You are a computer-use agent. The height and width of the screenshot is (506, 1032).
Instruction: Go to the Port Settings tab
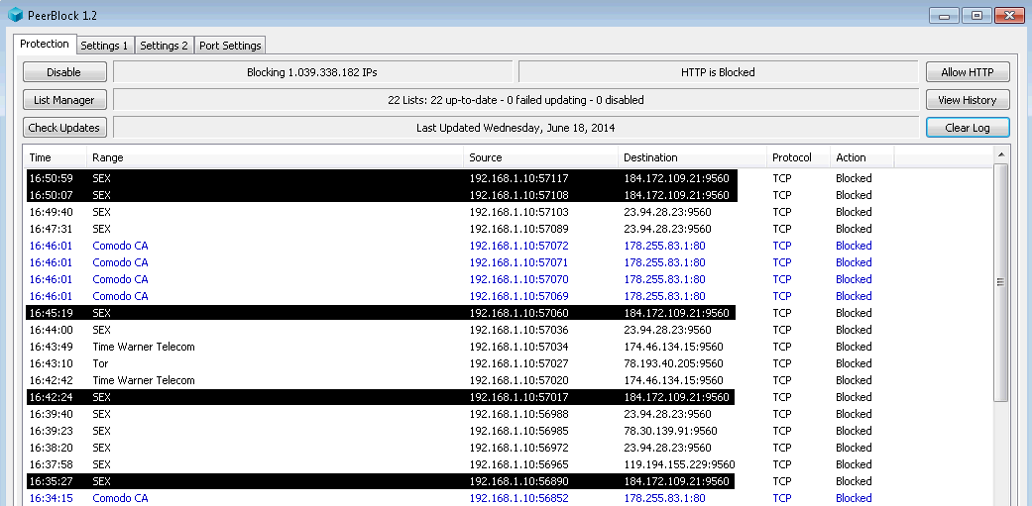pos(230,46)
